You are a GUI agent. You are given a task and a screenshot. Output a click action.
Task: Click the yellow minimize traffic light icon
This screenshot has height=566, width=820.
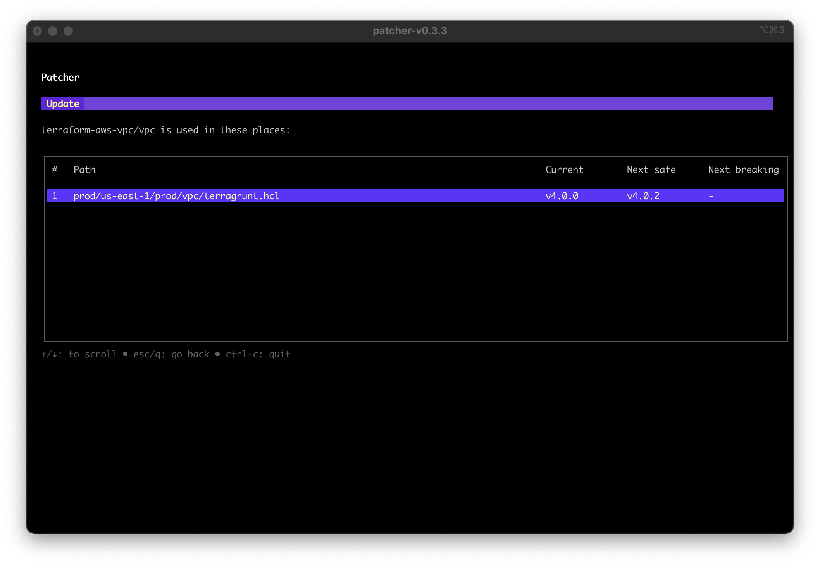click(x=53, y=31)
